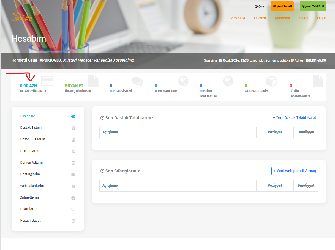
Task: Open the Domen navigation menu
Action: pos(260,18)
